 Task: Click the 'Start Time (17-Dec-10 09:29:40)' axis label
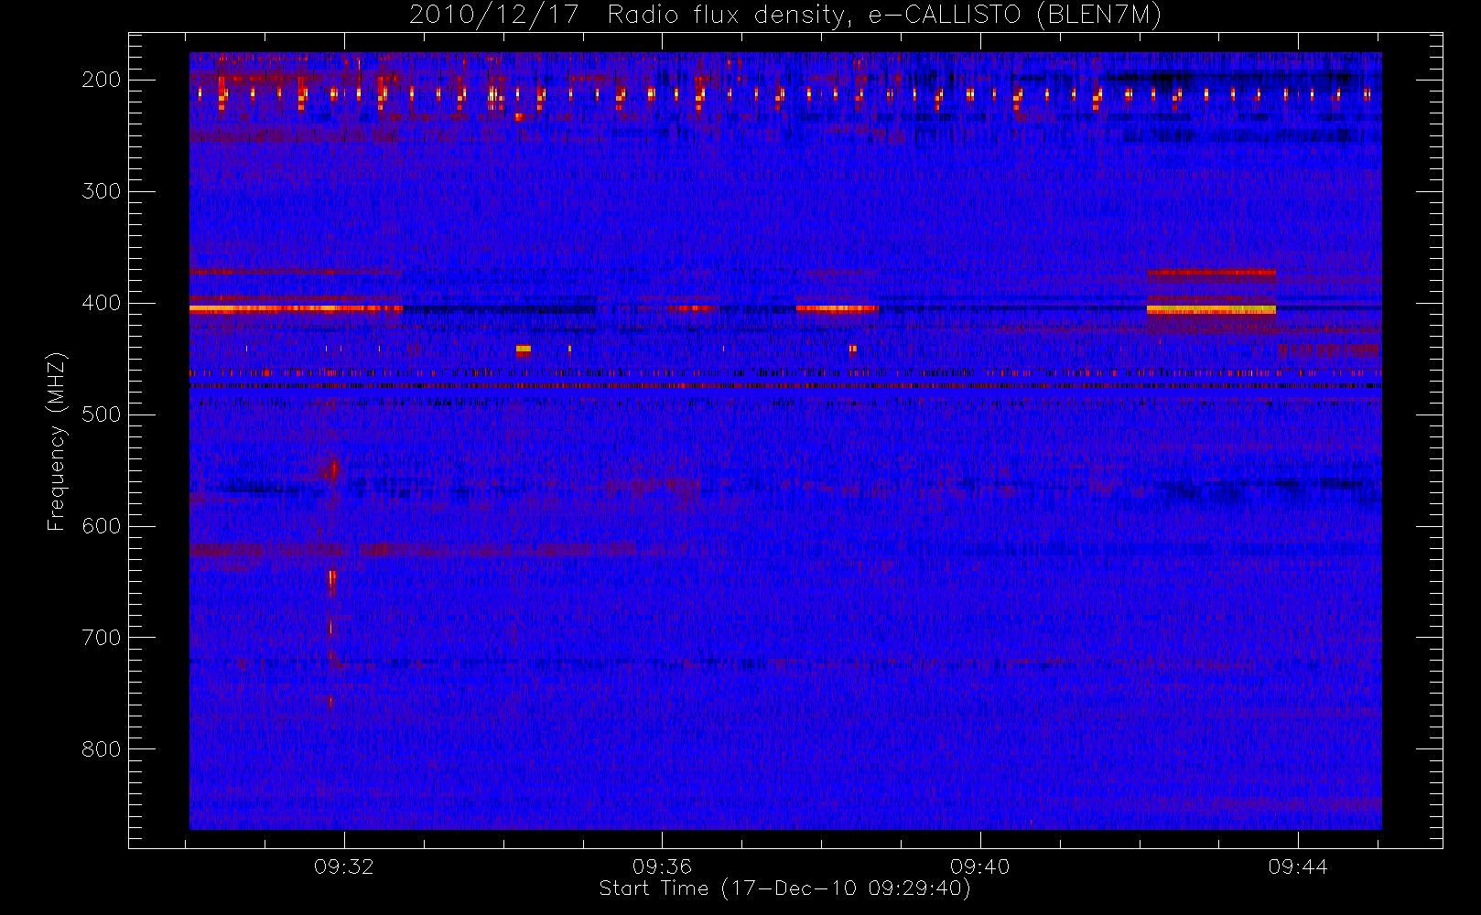click(x=785, y=888)
